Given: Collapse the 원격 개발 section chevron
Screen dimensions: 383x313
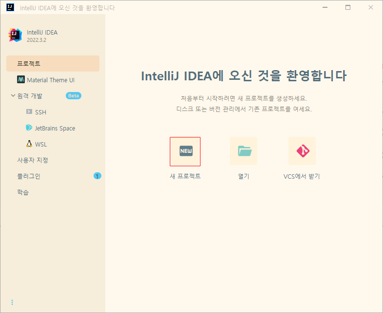Looking at the screenshot, I should 13,95.
